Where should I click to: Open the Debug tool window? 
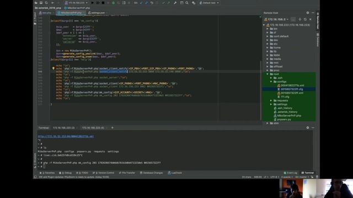(65, 173)
